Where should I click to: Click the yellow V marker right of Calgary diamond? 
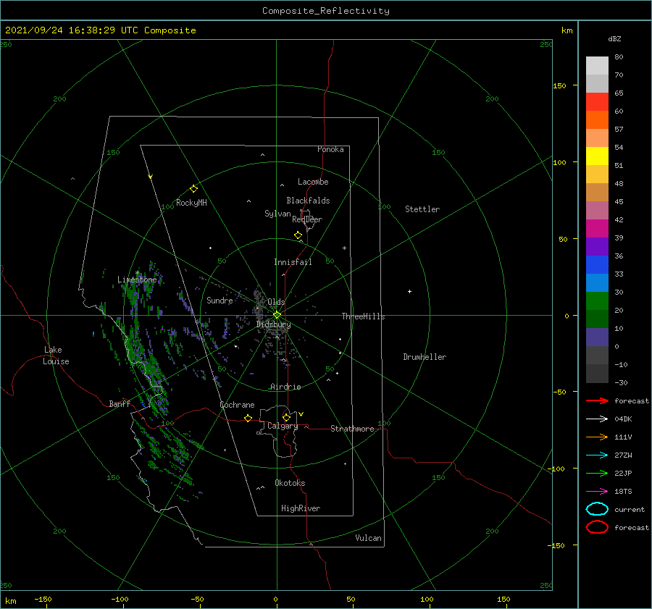click(x=301, y=414)
